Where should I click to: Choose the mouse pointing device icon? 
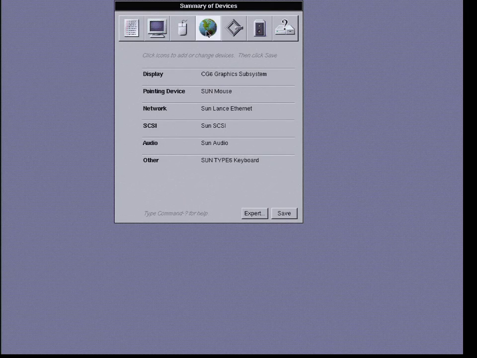tap(182, 28)
